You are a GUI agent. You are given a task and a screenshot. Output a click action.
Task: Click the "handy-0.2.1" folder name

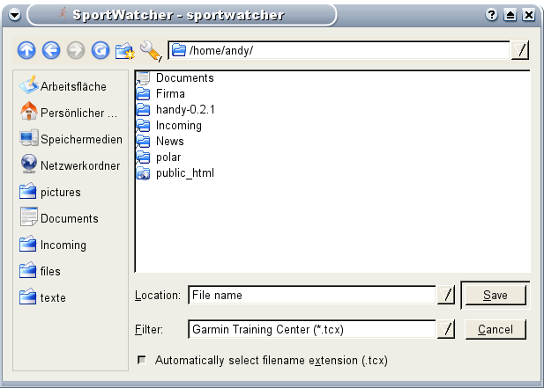coord(185,110)
